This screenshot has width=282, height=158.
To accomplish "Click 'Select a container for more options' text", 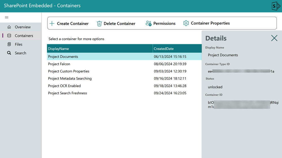I will 76,39.
